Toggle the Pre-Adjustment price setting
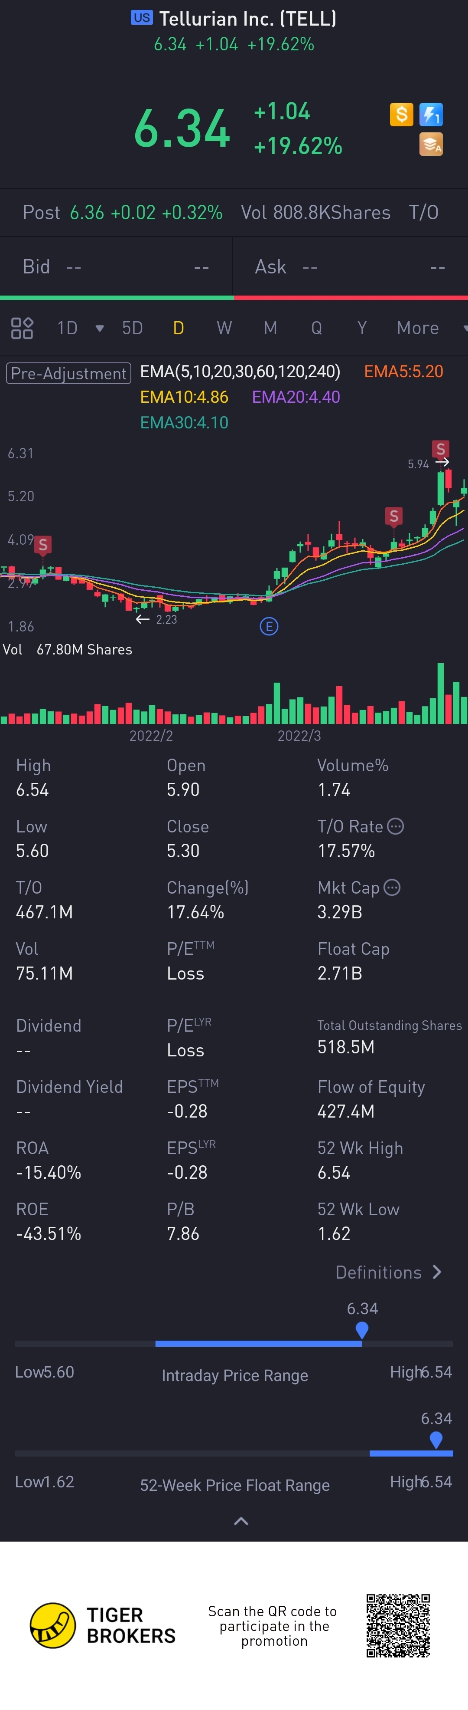Image resolution: width=468 pixels, height=1710 pixels. click(x=68, y=373)
